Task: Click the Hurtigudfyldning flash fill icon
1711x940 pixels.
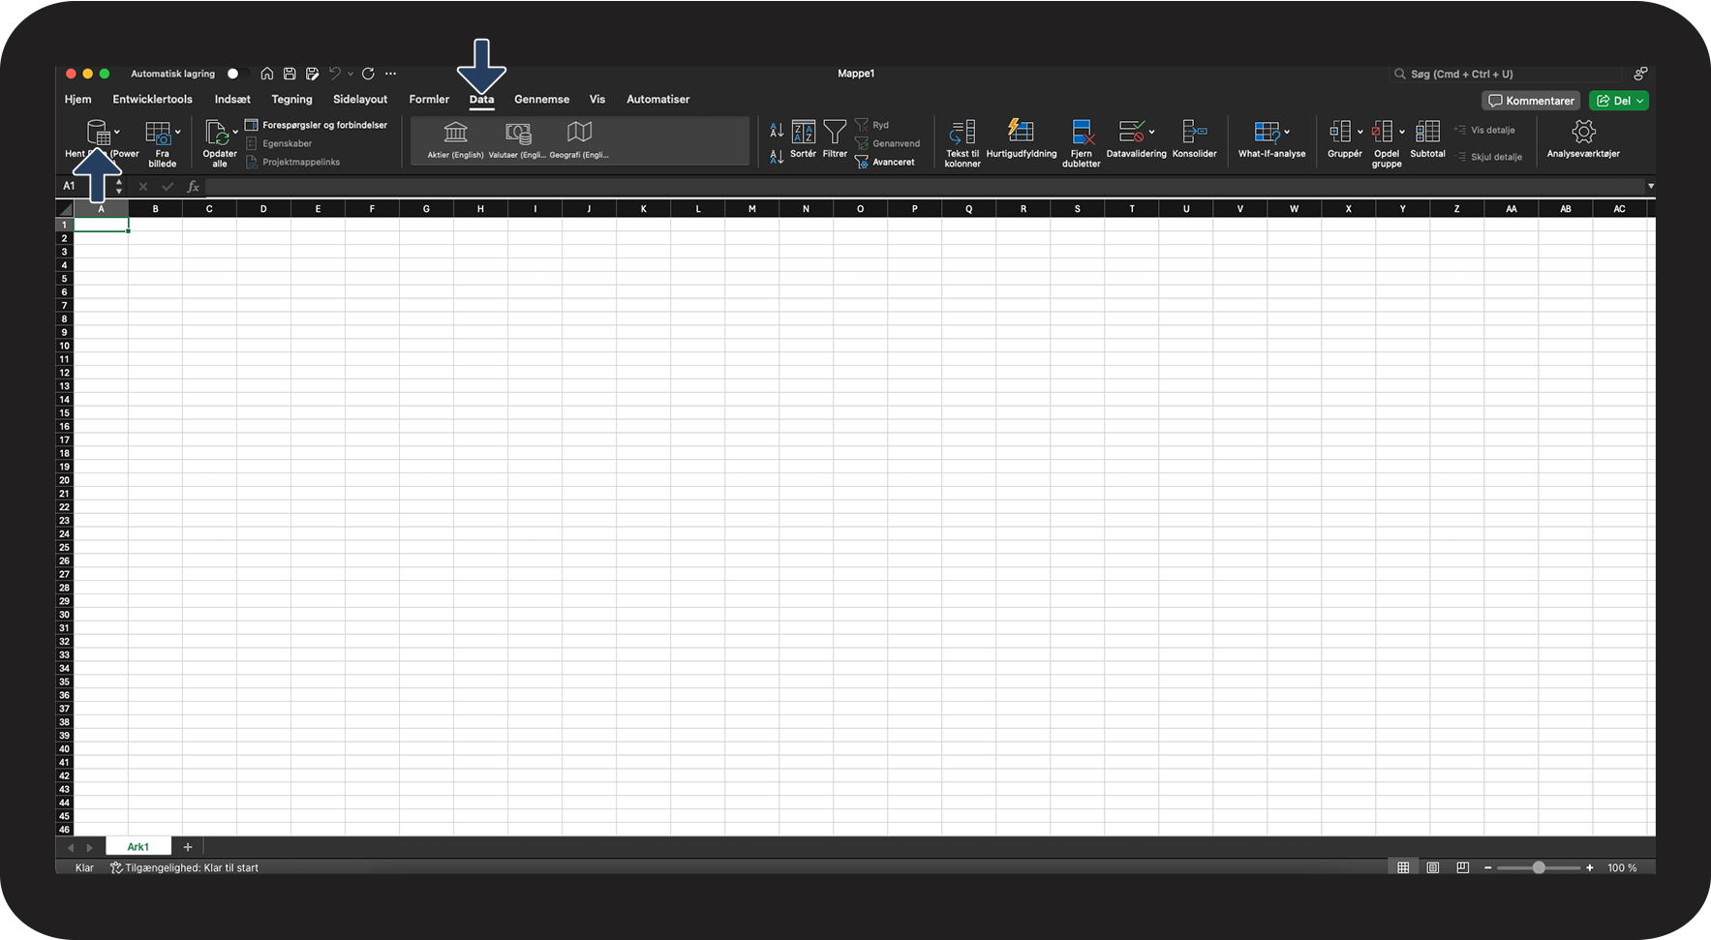Action: point(1021,131)
